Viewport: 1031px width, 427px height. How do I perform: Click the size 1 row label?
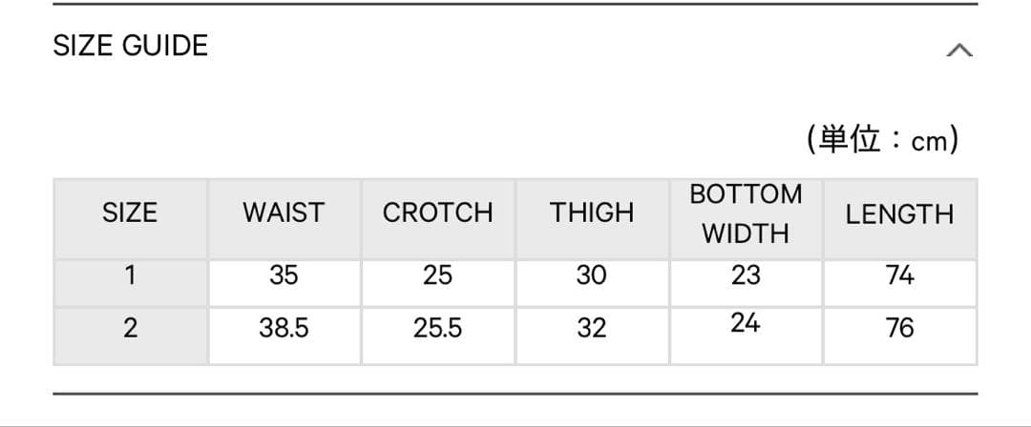click(130, 276)
